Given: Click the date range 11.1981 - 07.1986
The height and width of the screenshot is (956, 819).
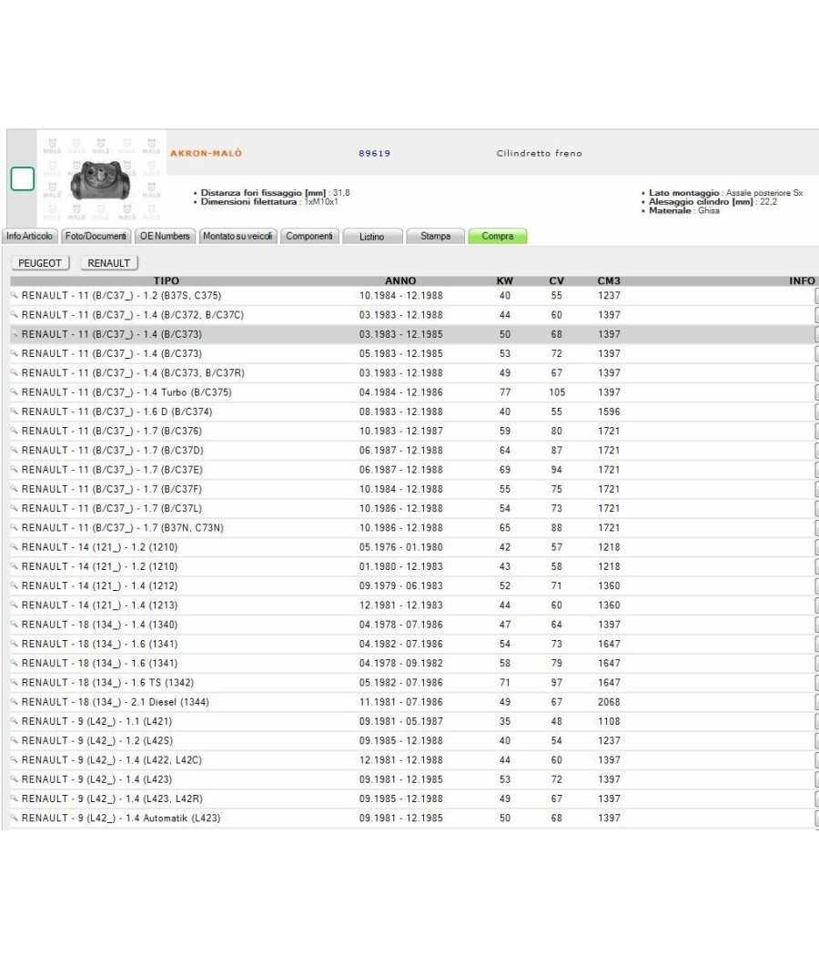Looking at the screenshot, I should tap(401, 702).
